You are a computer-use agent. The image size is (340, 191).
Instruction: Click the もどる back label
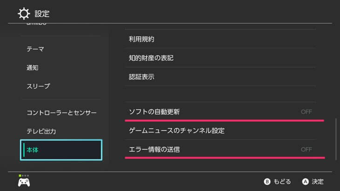(x=282, y=182)
